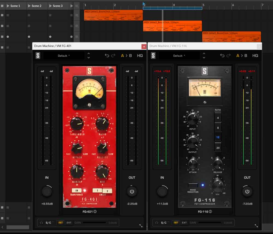The width and height of the screenshot is (273, 234).
Task: Click the resize arrows icon in FG-401
Action: coord(141,226)
